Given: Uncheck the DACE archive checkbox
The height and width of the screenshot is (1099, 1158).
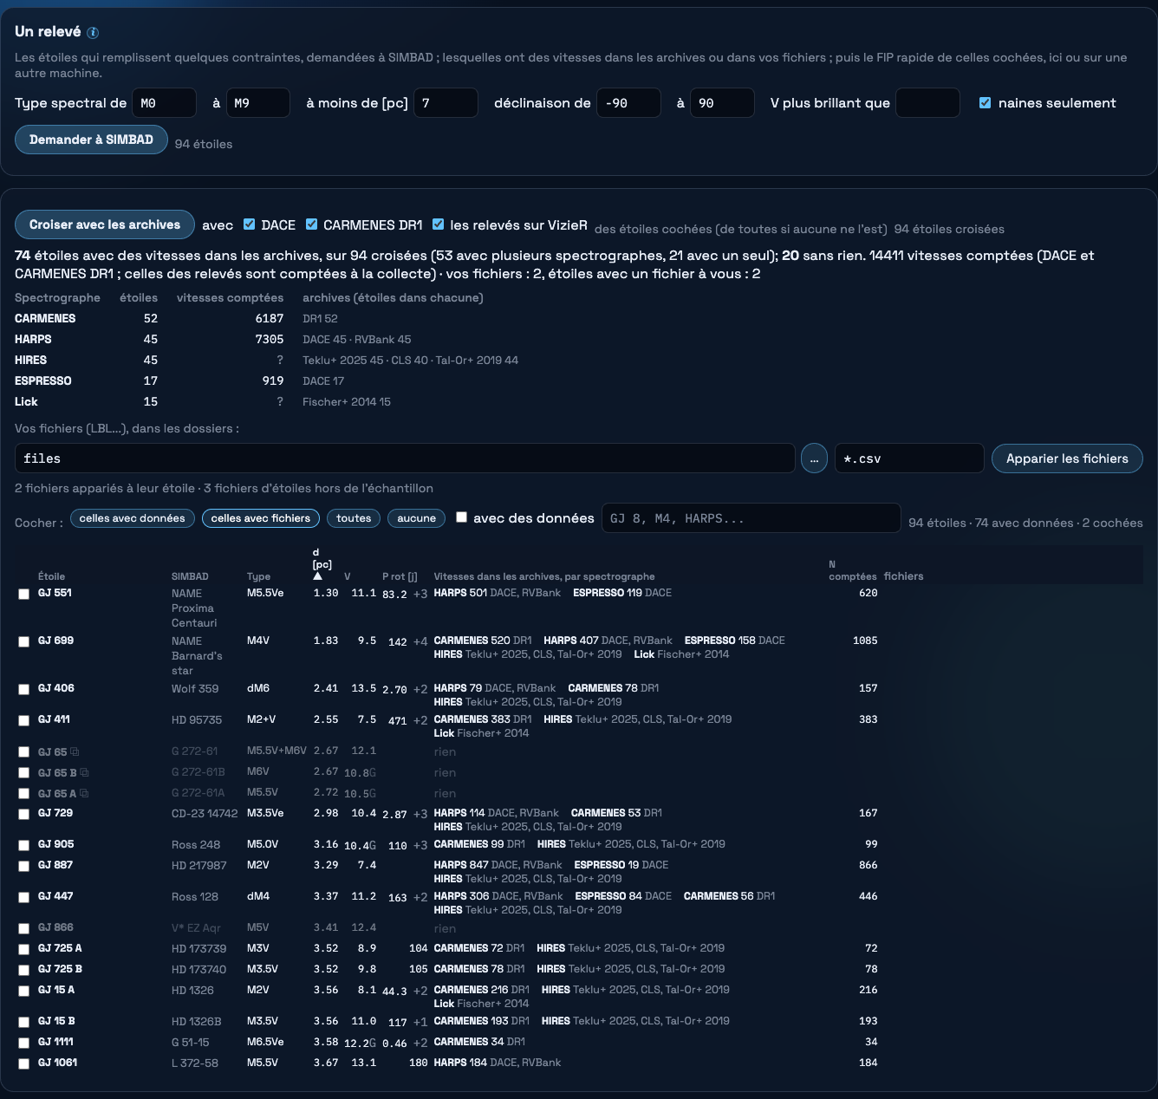Looking at the screenshot, I should pyautogui.click(x=250, y=224).
